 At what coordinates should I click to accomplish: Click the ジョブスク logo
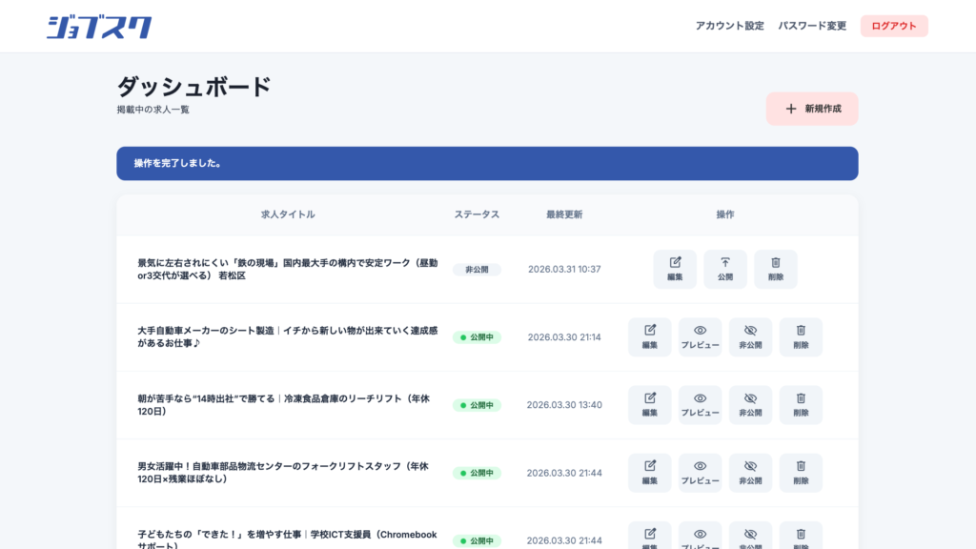(x=98, y=27)
